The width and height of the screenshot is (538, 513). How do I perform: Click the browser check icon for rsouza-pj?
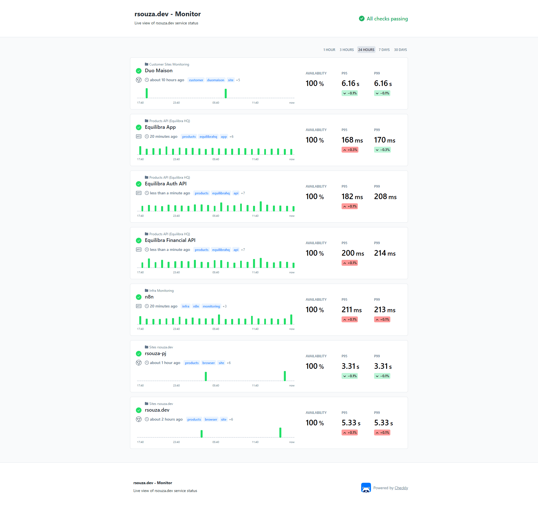(x=139, y=363)
